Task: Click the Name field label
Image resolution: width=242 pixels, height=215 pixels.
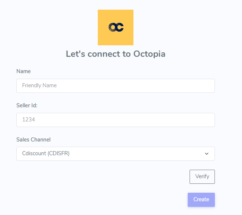Action: click(23, 71)
